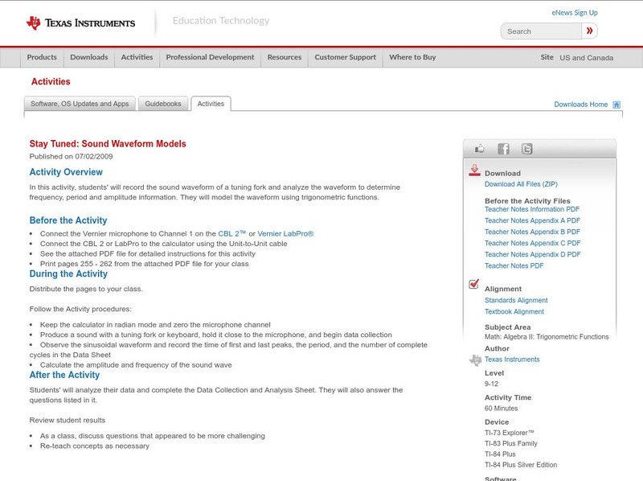Image resolution: width=643 pixels, height=481 pixels.
Task: Click the TI-84 Plus Silver Edition entry
Action: [521, 465]
